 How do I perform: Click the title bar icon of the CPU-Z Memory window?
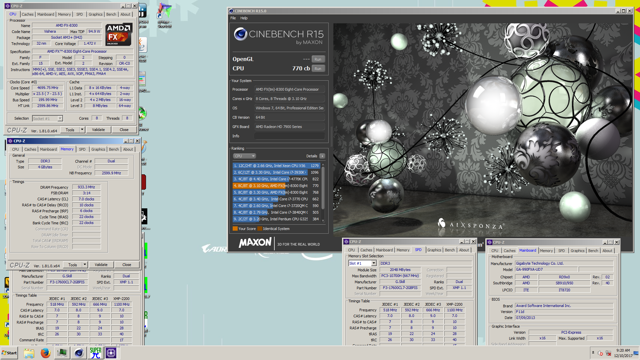(x=10, y=141)
